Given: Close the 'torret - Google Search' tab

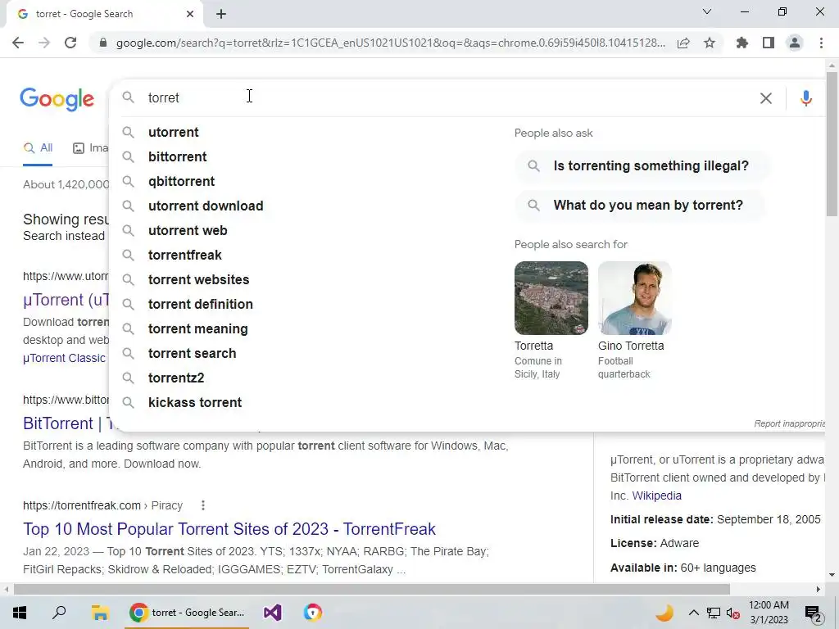Looking at the screenshot, I should pos(190,14).
